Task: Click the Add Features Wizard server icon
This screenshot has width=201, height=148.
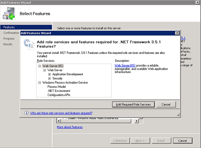Action: click(x=9, y=13)
